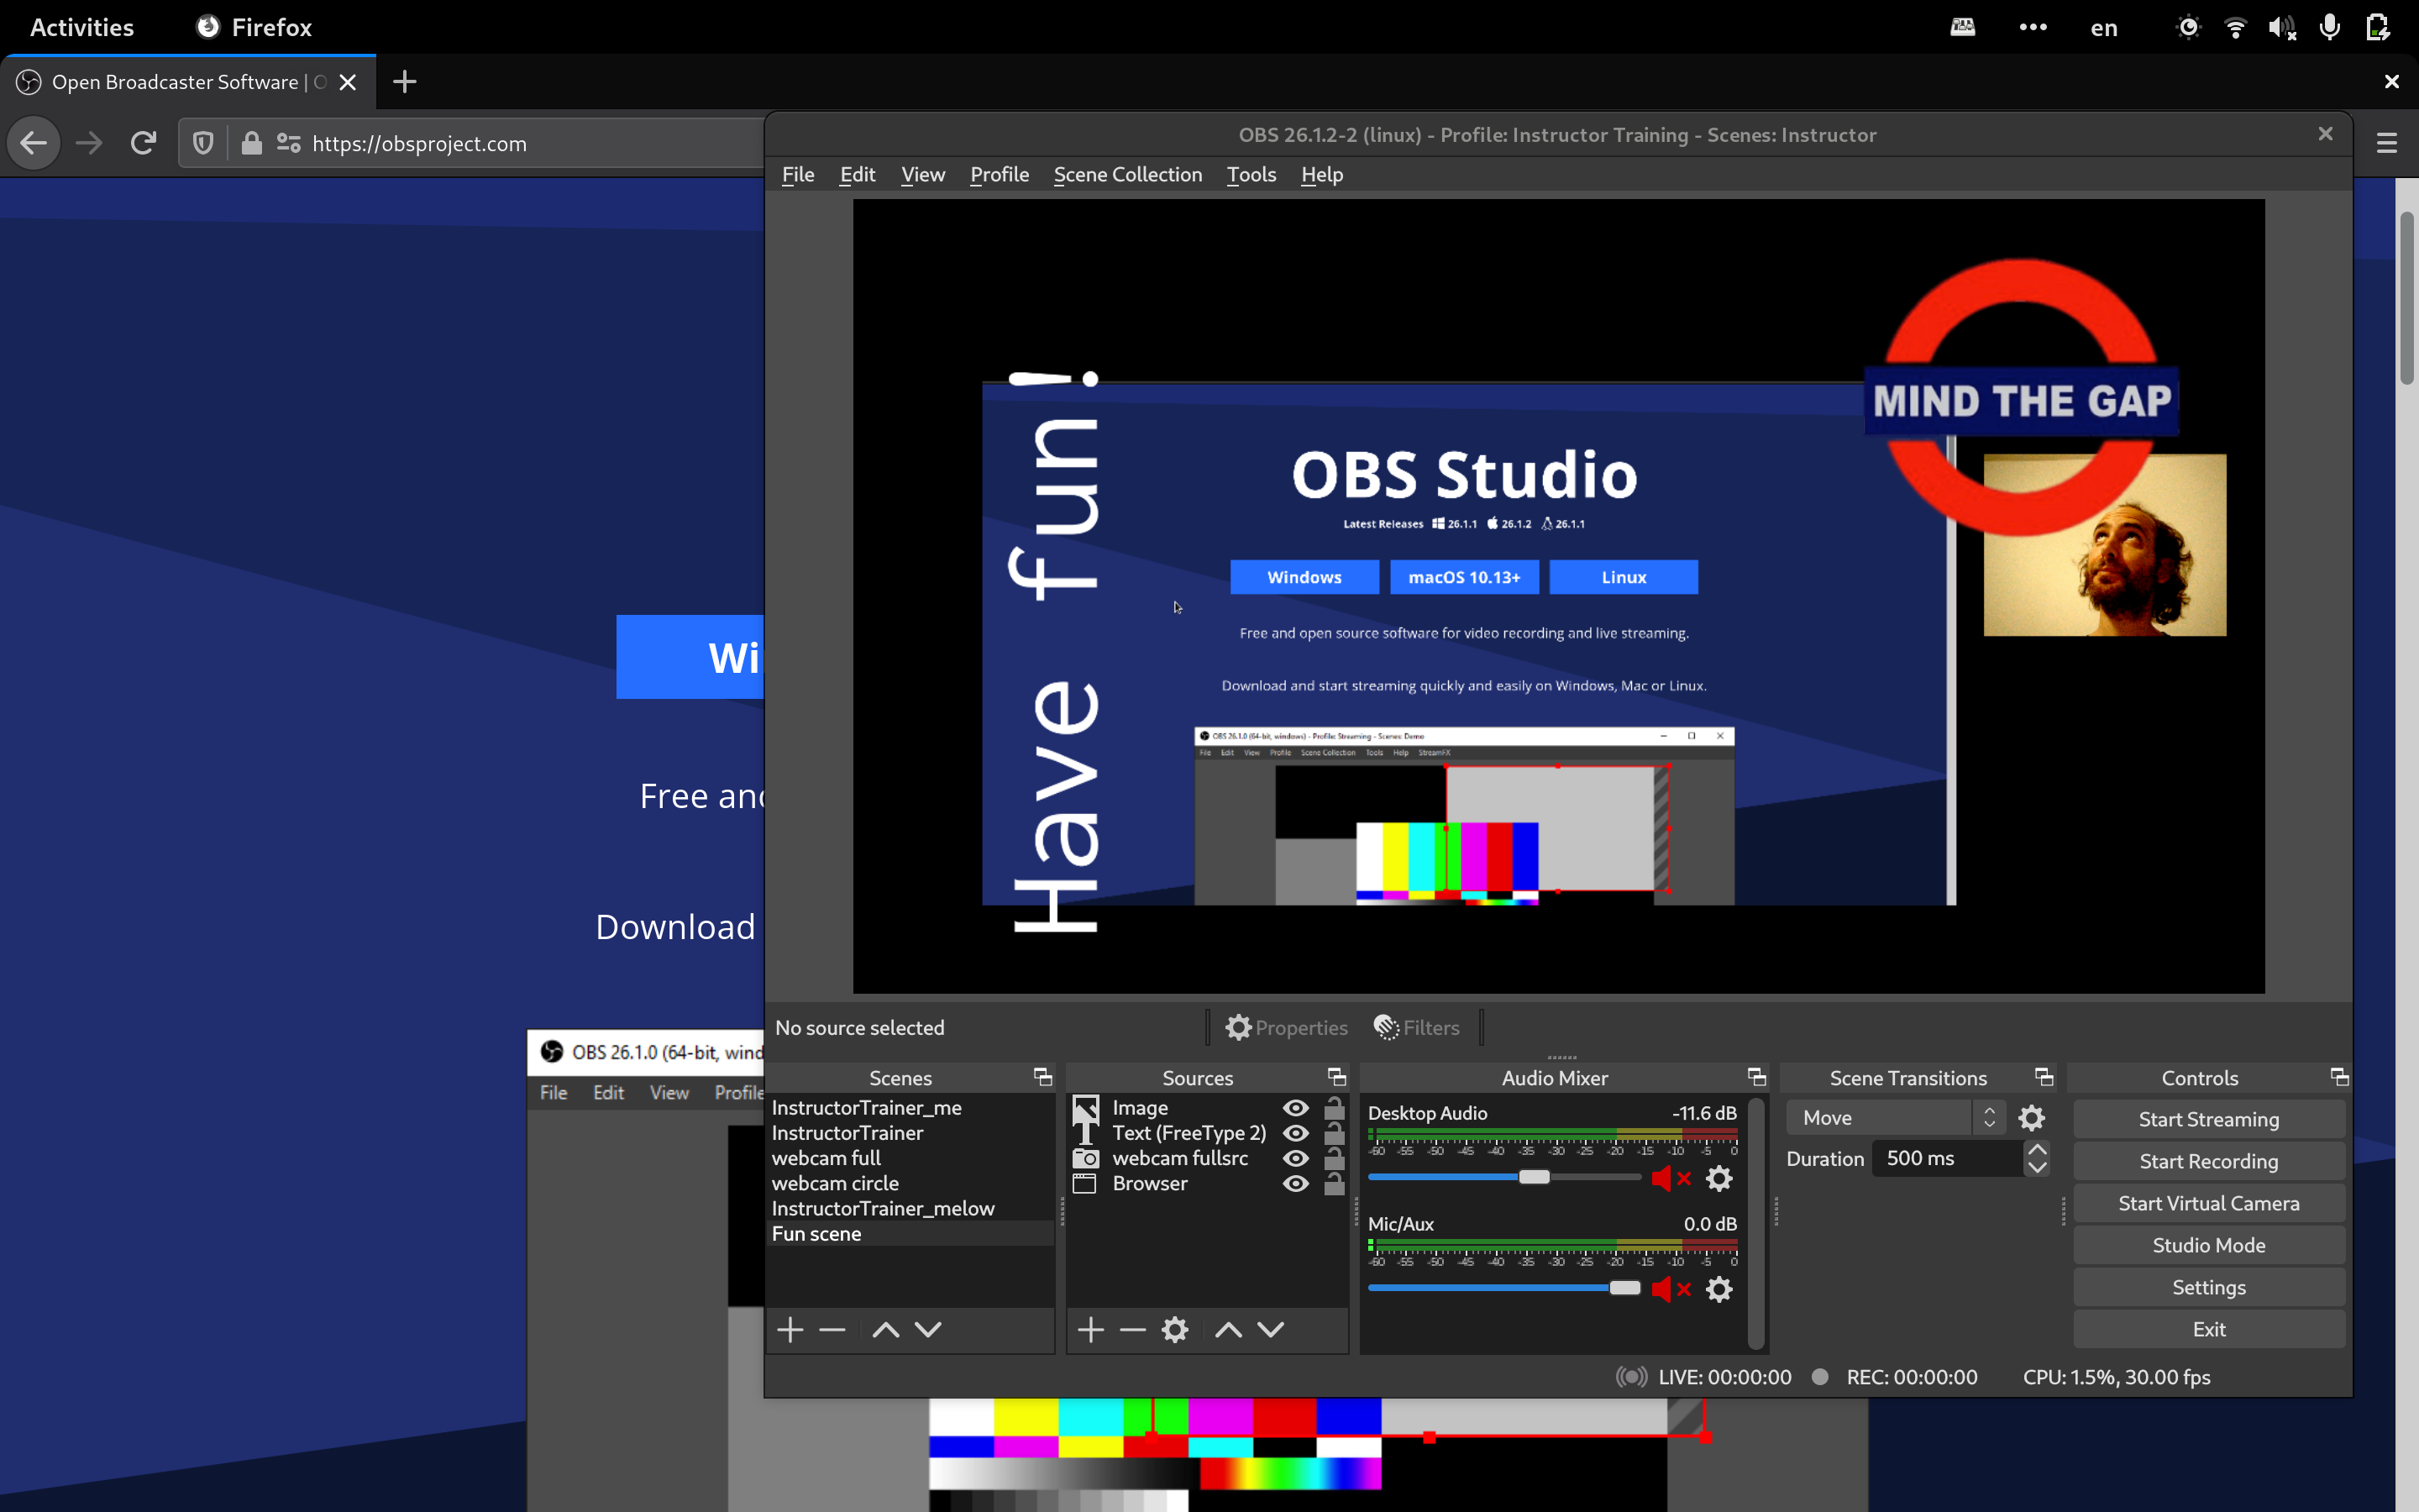Move source up in Sources list
2419x1512 pixels.
point(1229,1329)
